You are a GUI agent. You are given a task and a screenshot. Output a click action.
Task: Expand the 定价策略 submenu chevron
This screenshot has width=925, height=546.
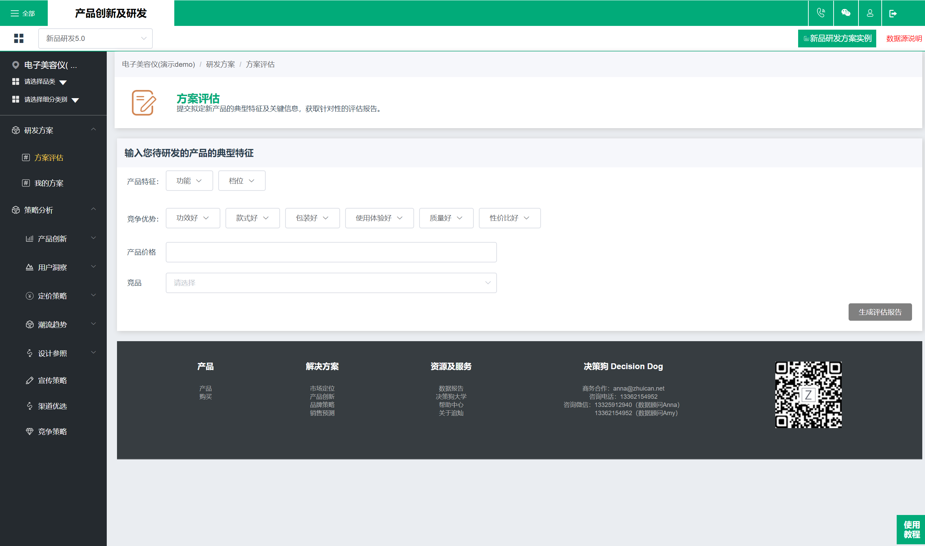coord(93,295)
